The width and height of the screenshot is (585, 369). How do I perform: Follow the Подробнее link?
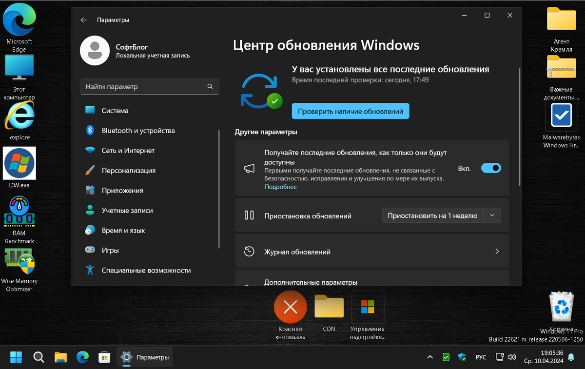pyautogui.click(x=280, y=187)
